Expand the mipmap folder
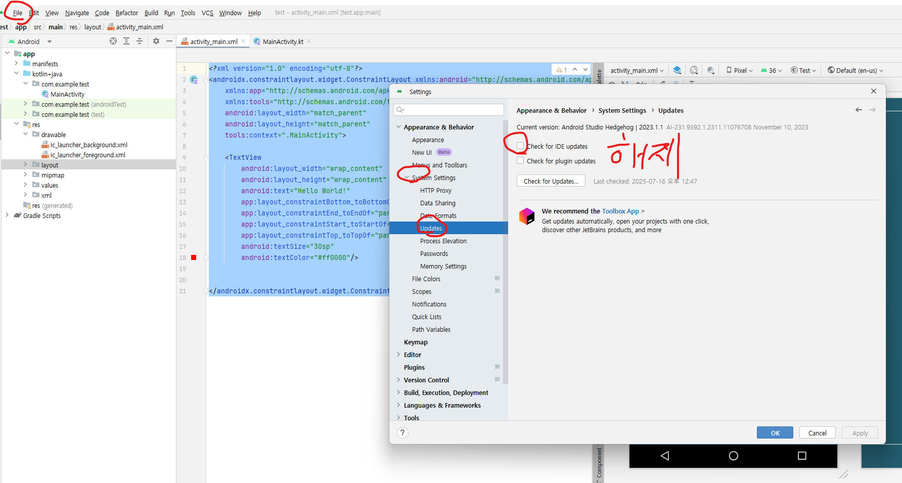The width and height of the screenshot is (902, 483). pyautogui.click(x=25, y=174)
